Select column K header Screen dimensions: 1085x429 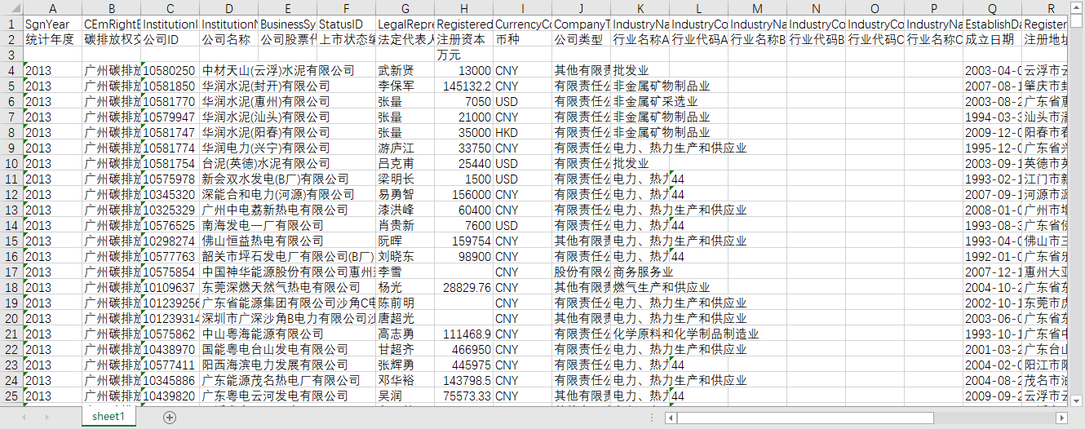(640, 7)
